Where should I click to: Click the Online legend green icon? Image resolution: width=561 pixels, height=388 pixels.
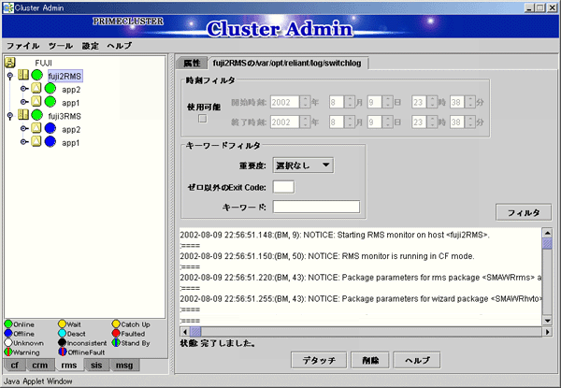pyautogui.click(x=8, y=324)
